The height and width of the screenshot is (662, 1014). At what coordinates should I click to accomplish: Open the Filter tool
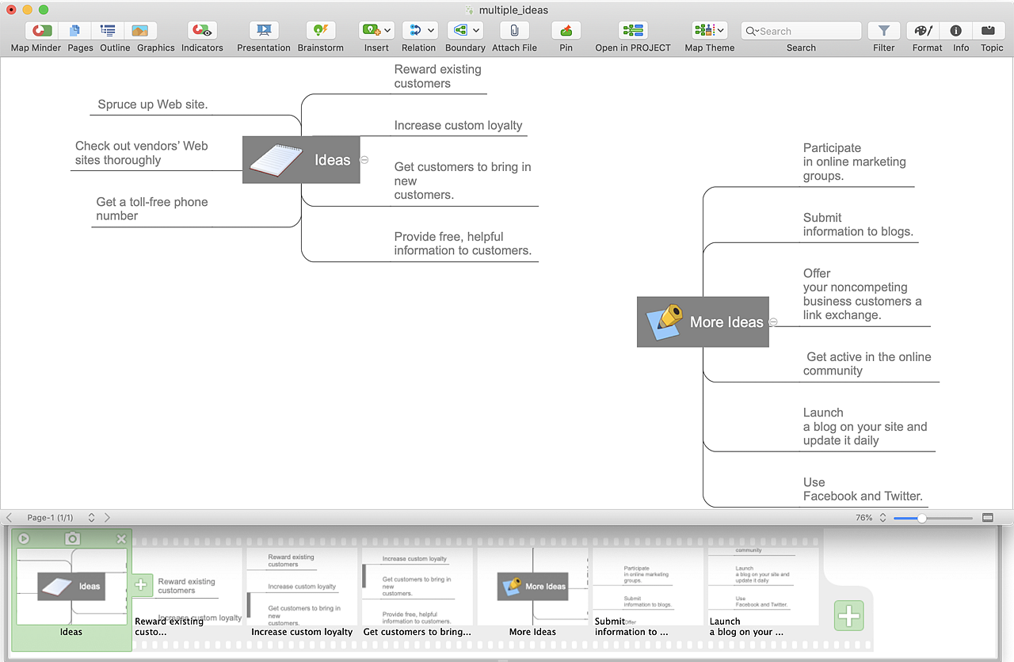(883, 31)
